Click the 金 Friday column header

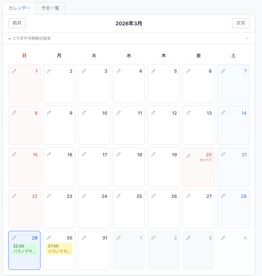pos(198,56)
